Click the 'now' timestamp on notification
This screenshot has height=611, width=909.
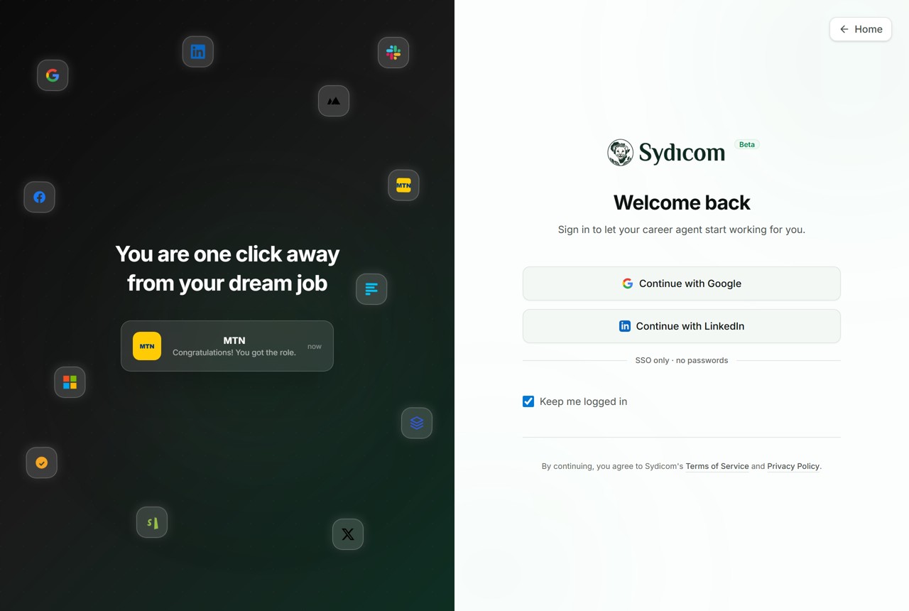click(x=315, y=347)
